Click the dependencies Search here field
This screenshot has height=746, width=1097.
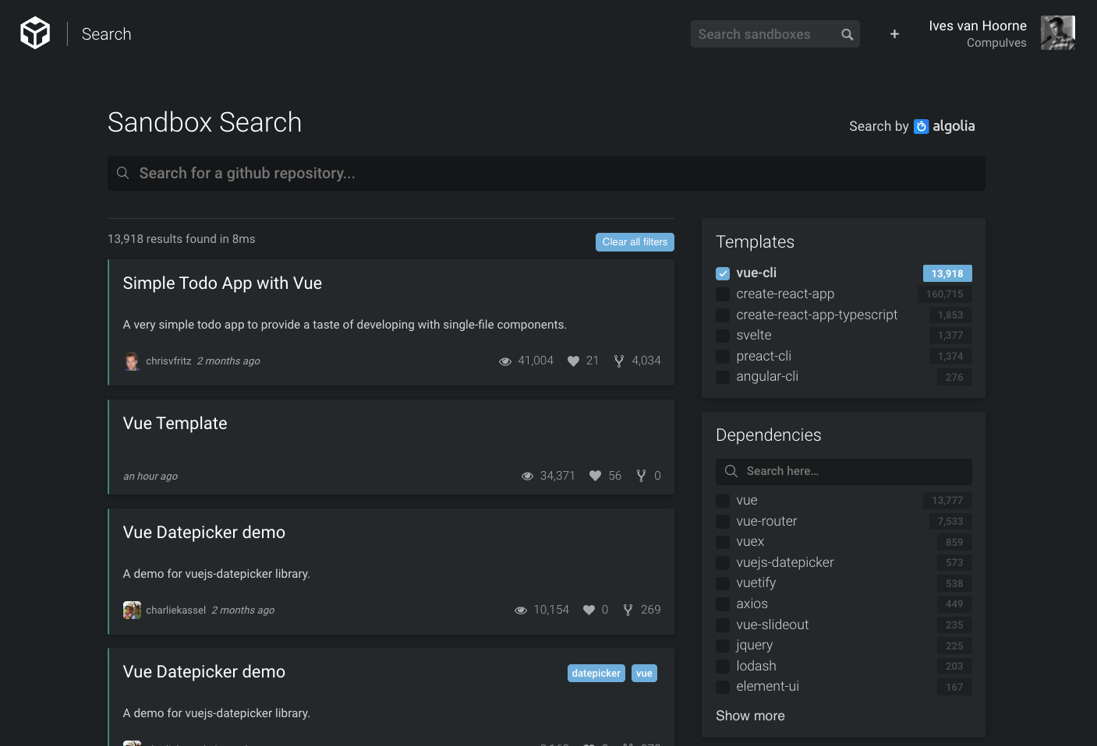coord(850,471)
